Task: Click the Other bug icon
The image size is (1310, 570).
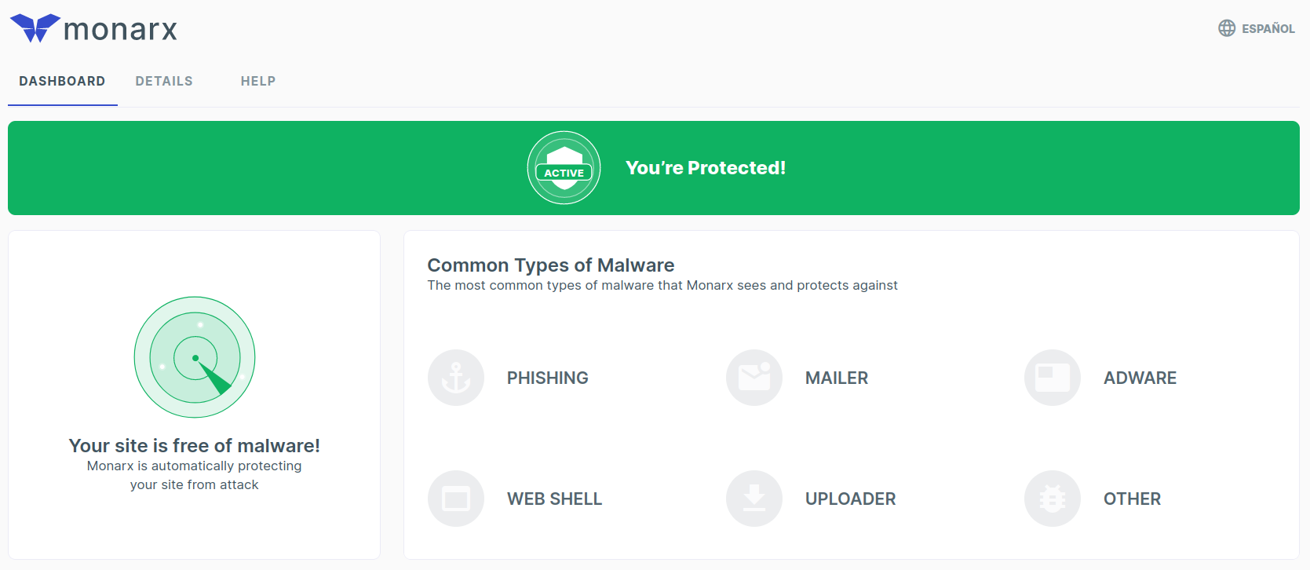Action: tap(1053, 499)
